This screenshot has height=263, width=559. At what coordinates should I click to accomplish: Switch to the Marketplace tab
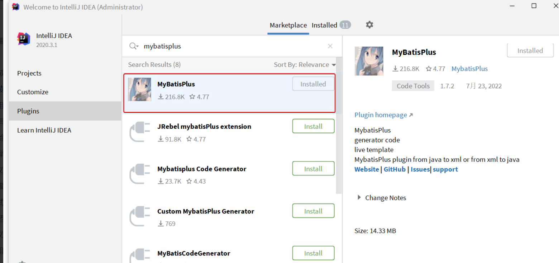point(288,25)
